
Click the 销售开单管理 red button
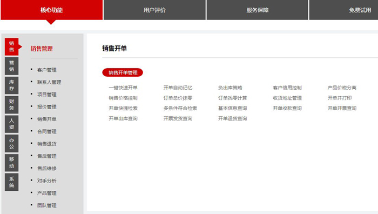123,72
